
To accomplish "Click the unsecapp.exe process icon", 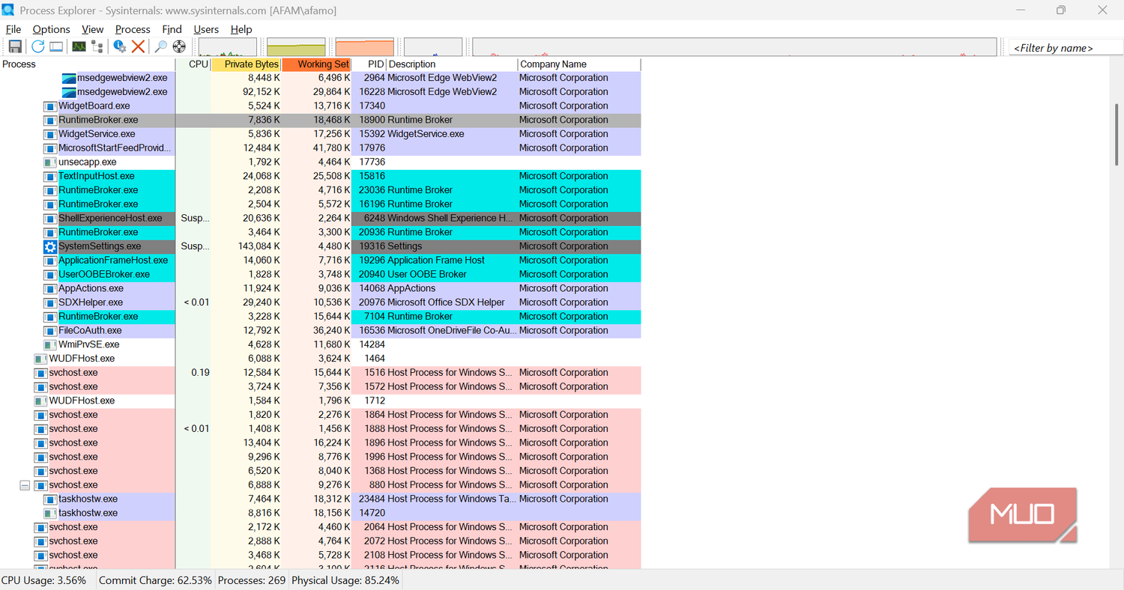I will point(50,162).
